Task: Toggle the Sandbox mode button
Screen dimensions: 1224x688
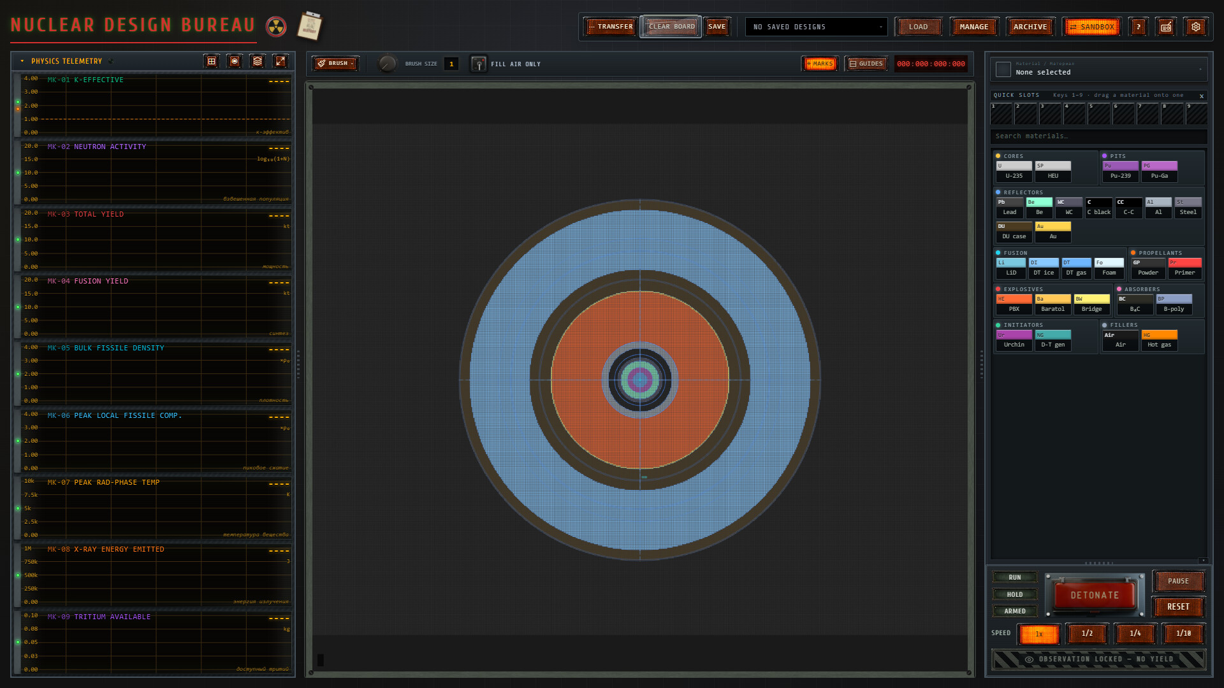Action: 1093,27
